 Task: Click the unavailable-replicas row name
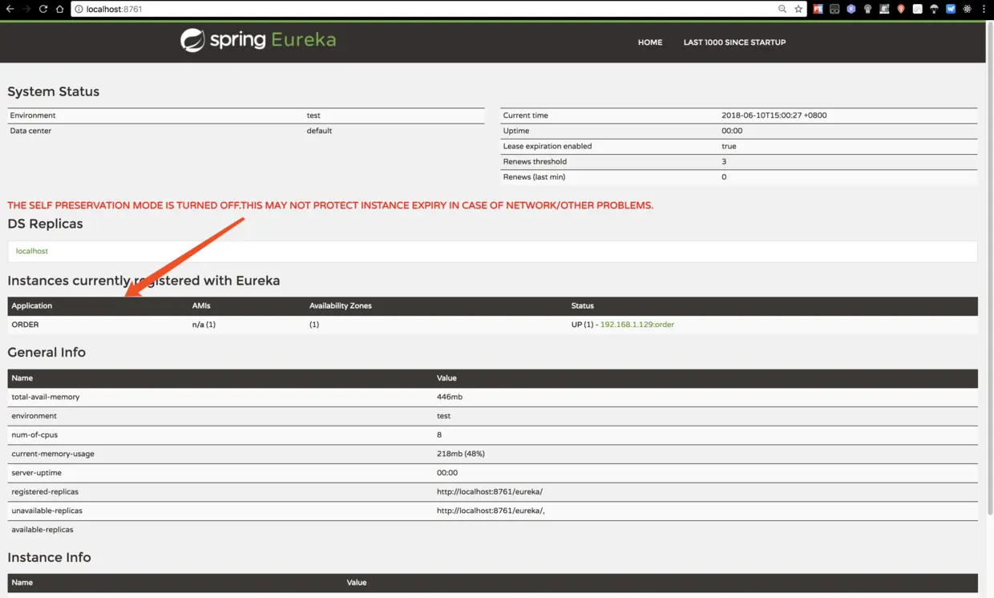pos(47,511)
